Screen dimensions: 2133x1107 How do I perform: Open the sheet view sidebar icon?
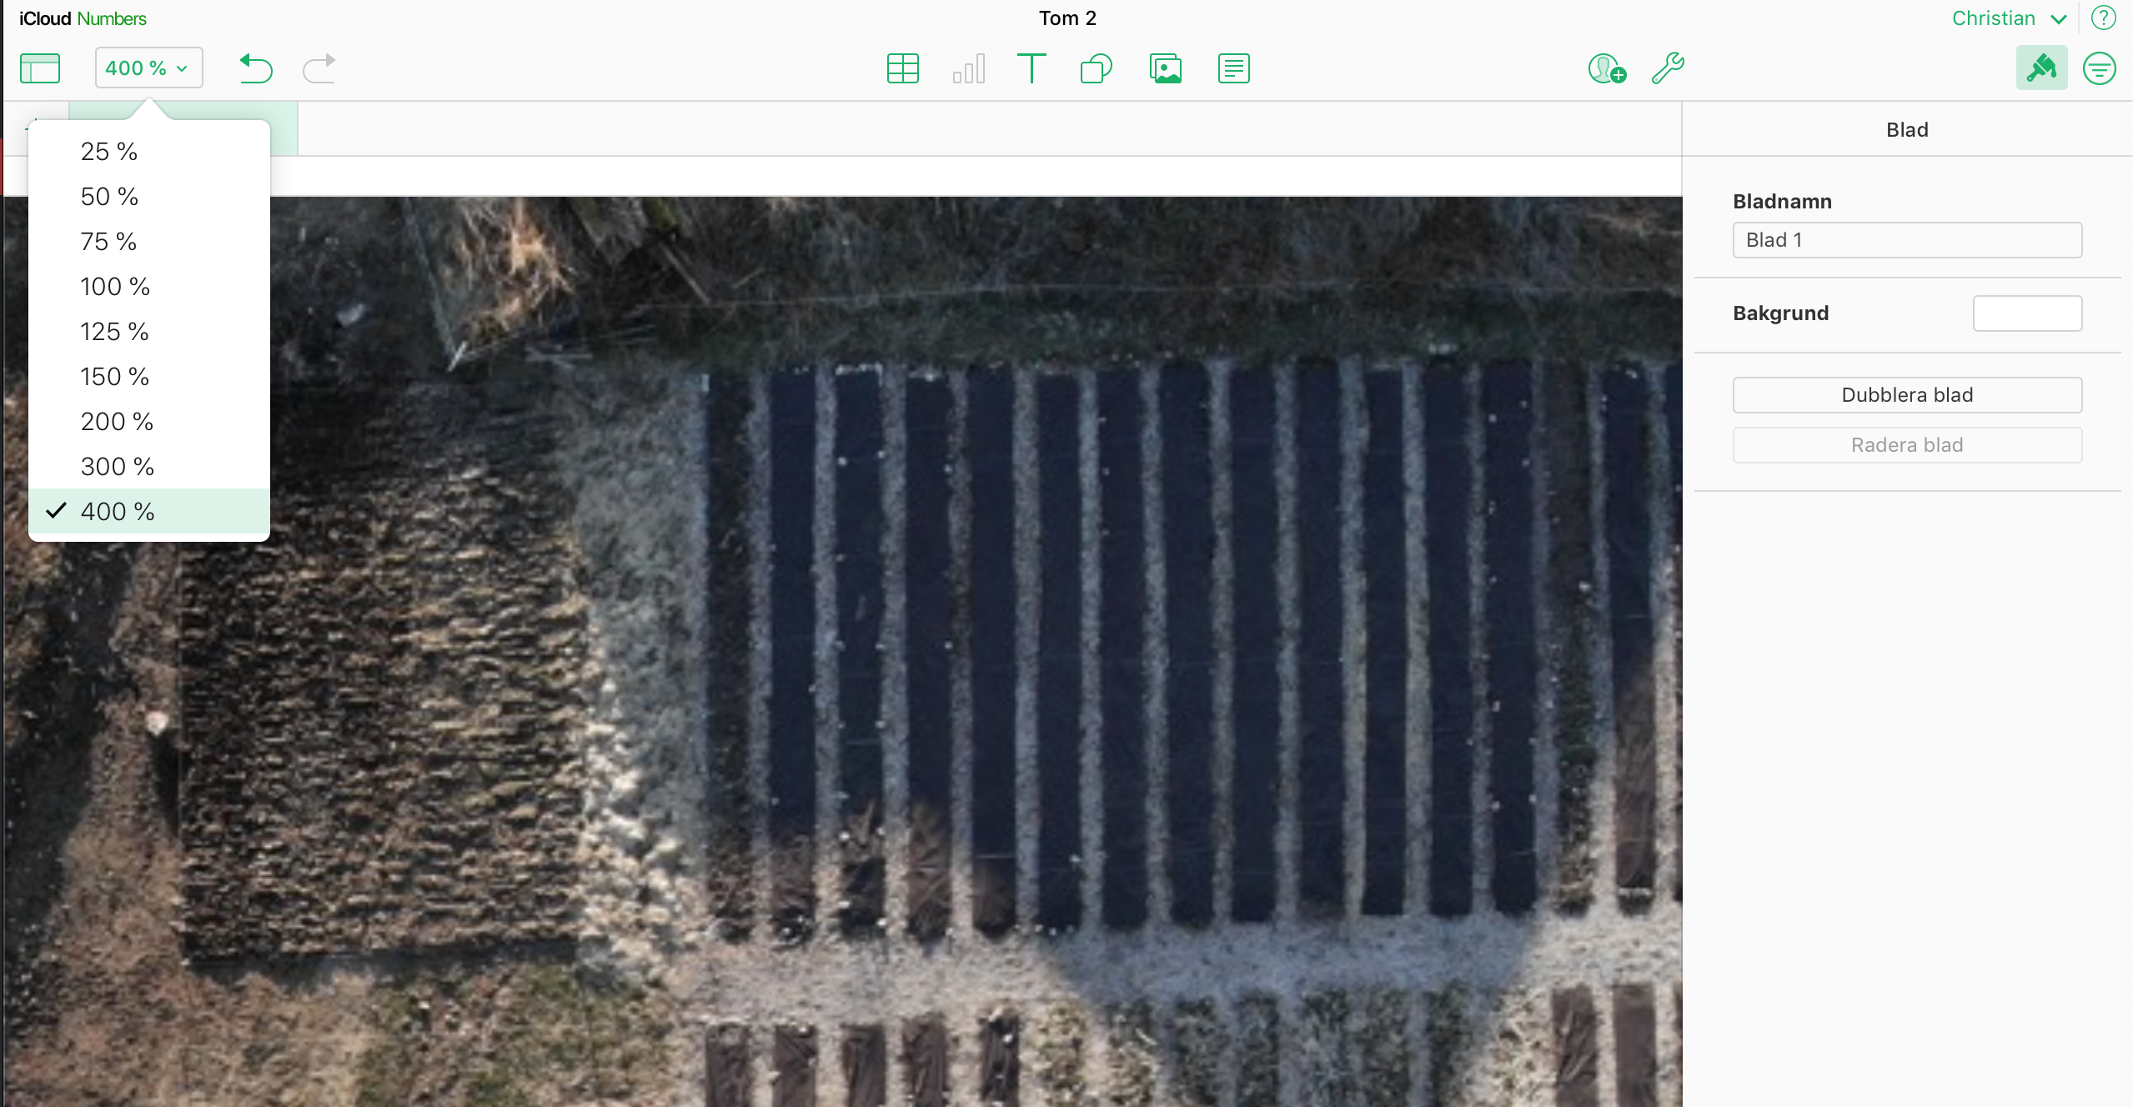pyautogui.click(x=40, y=68)
